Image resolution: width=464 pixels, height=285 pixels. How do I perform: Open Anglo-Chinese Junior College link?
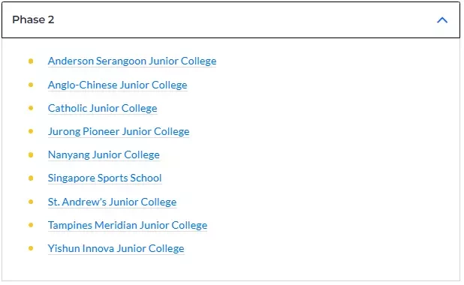tap(117, 85)
